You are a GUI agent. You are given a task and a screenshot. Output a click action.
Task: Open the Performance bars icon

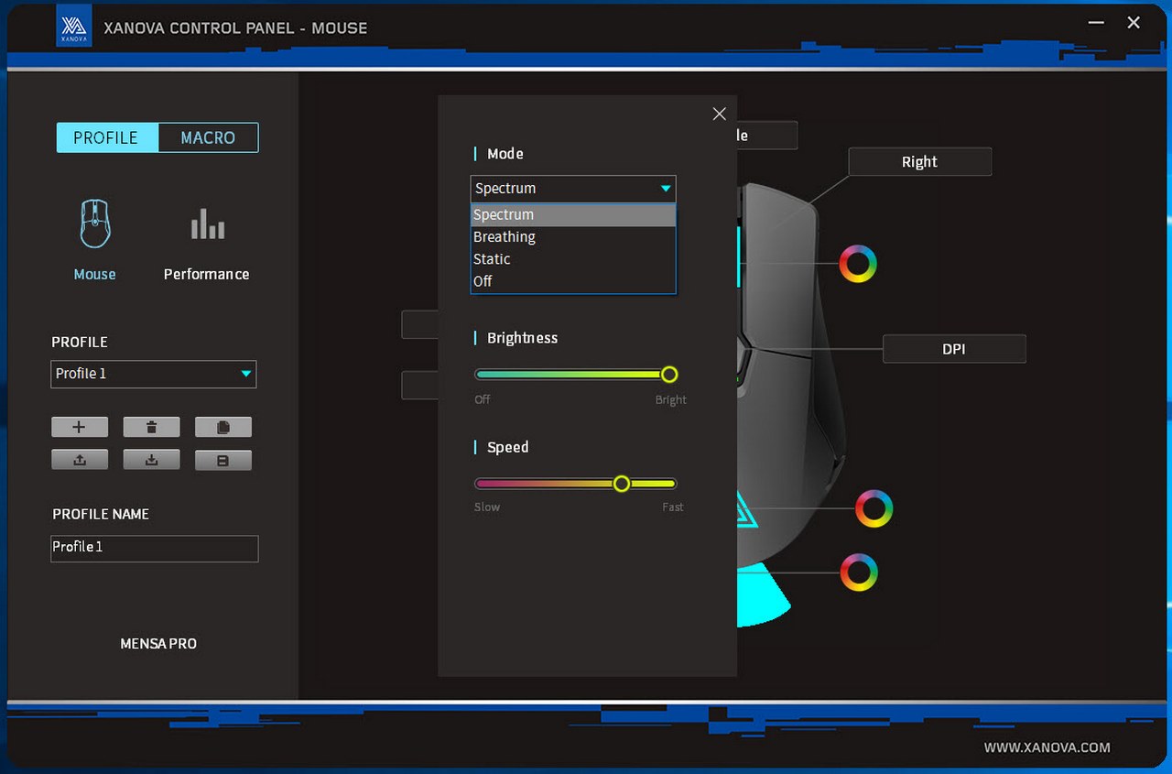point(207,224)
